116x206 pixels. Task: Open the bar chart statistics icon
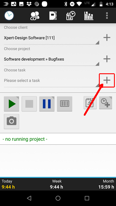coord(89,16)
